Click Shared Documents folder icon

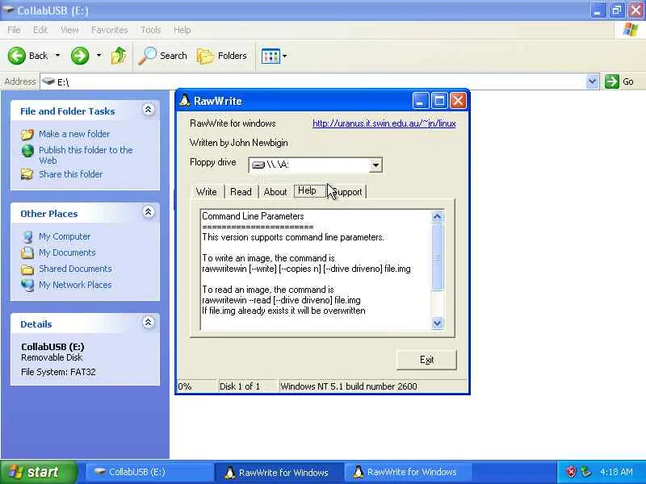pyautogui.click(x=27, y=269)
